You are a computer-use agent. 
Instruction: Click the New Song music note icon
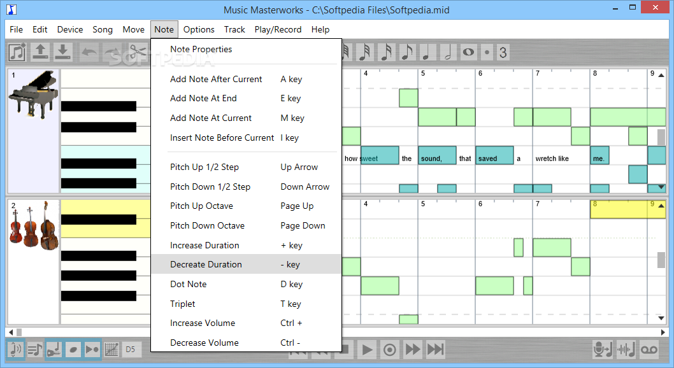tap(18, 52)
